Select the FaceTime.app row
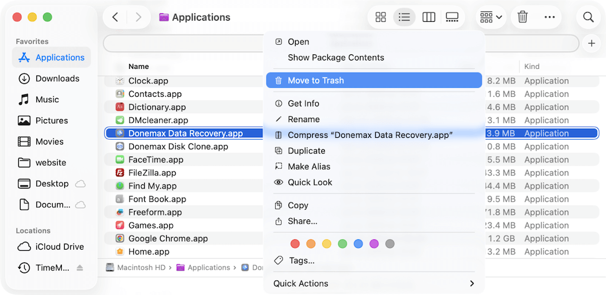 pyautogui.click(x=351, y=160)
